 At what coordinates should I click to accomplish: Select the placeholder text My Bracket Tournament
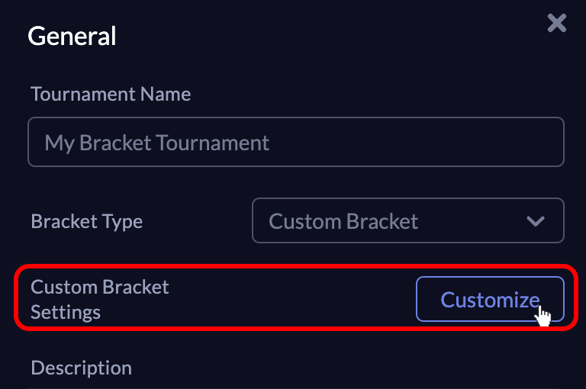156,143
